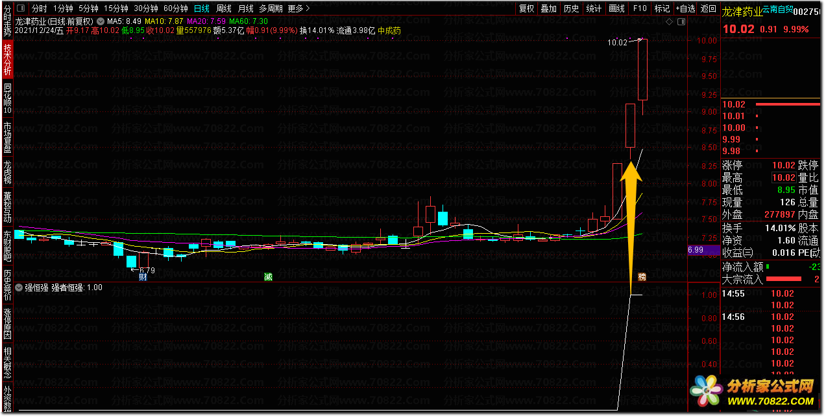Click the 9.99 order book price
This screenshot has height=417, width=826.
[x=731, y=139]
